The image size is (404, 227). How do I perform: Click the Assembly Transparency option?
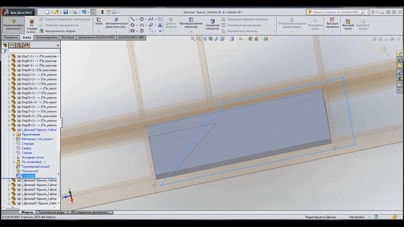click(57, 31)
